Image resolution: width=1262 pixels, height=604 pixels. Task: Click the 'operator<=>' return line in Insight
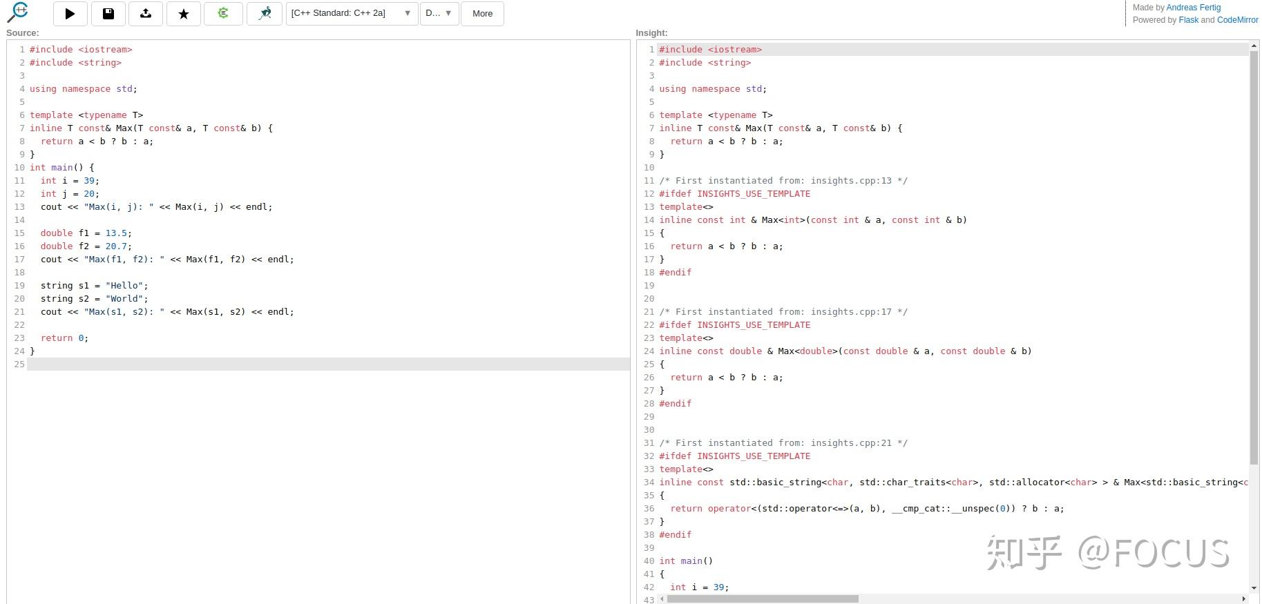click(x=868, y=509)
